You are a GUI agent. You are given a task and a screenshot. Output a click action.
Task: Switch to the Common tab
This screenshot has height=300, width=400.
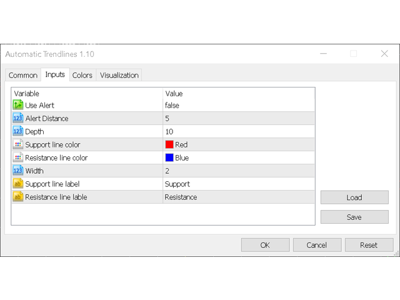pos(23,75)
